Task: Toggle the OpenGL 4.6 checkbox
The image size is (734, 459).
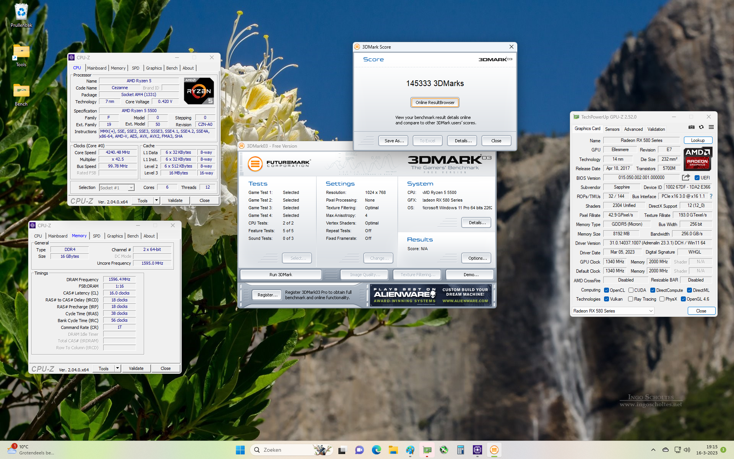Action: 683,299
